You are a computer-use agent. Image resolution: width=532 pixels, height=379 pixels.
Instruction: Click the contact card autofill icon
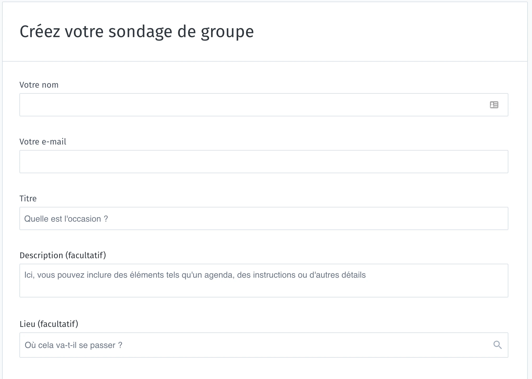click(494, 105)
